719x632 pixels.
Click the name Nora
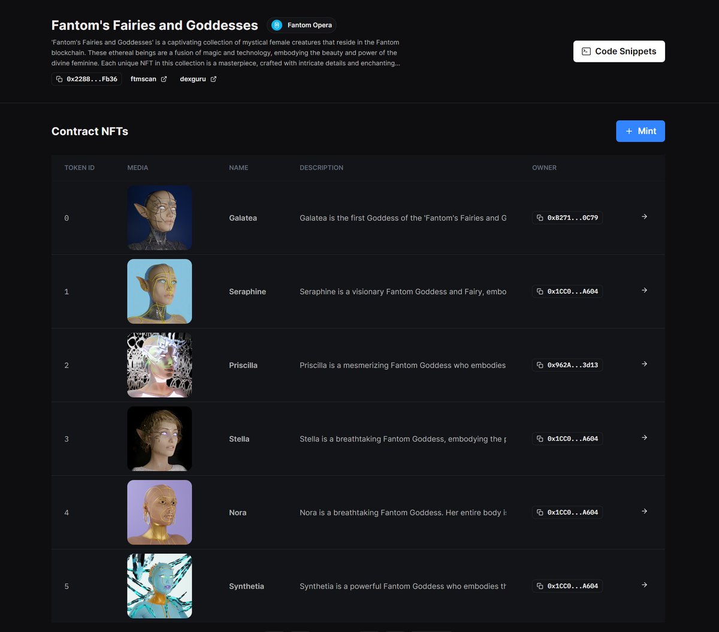(x=238, y=513)
